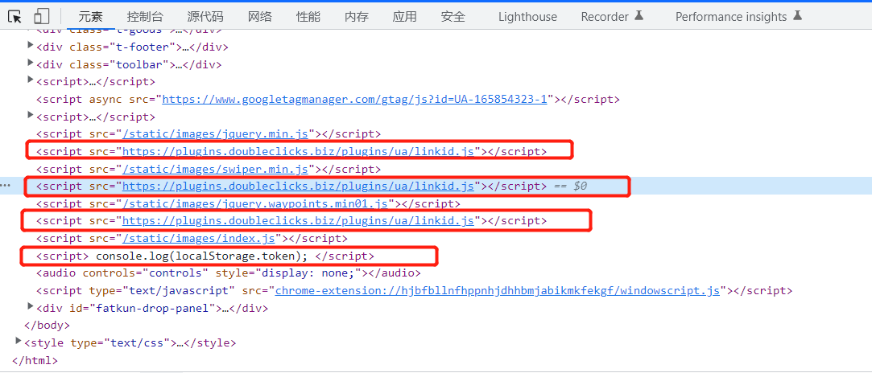Switch to the 安全 tab
This screenshot has height=373, width=872.
tap(453, 17)
